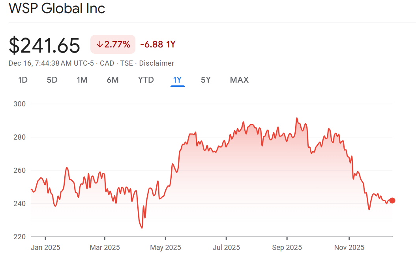Click the Sep 2025 axis marker
This screenshot has width=416, height=259.
coord(287,248)
